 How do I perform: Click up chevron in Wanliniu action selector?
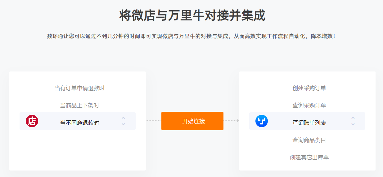(x=353, y=118)
